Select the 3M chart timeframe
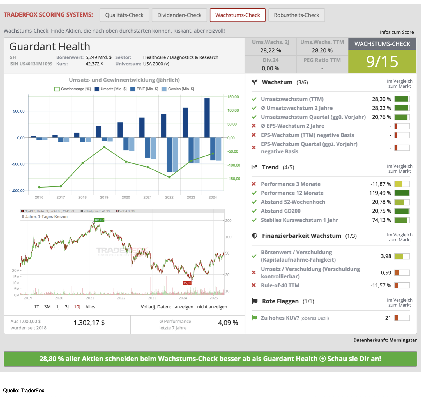This screenshot has width=424, height=397. coord(47,307)
